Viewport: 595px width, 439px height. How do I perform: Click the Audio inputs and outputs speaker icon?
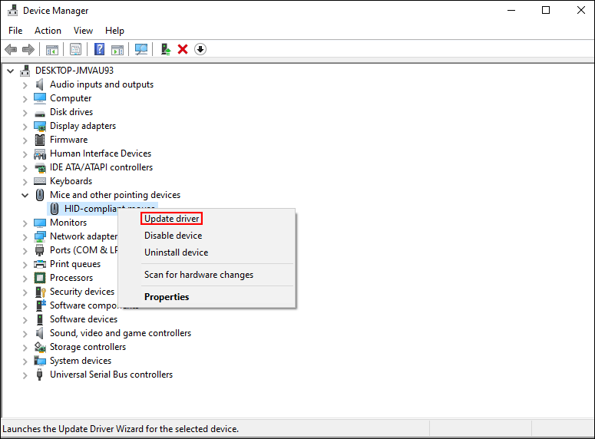39,84
